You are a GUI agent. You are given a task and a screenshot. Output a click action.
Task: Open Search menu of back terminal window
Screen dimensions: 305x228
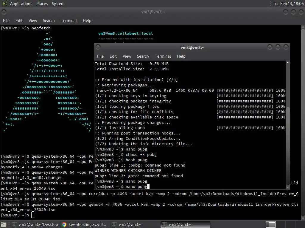pos(49,20)
